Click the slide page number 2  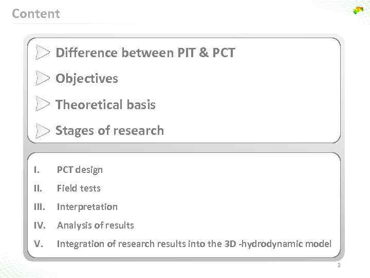[339, 266]
